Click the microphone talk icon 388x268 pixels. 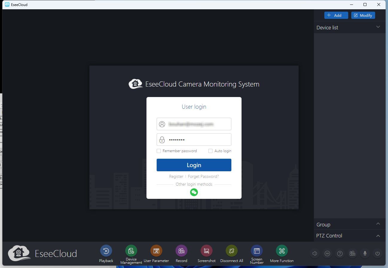(x=365, y=254)
